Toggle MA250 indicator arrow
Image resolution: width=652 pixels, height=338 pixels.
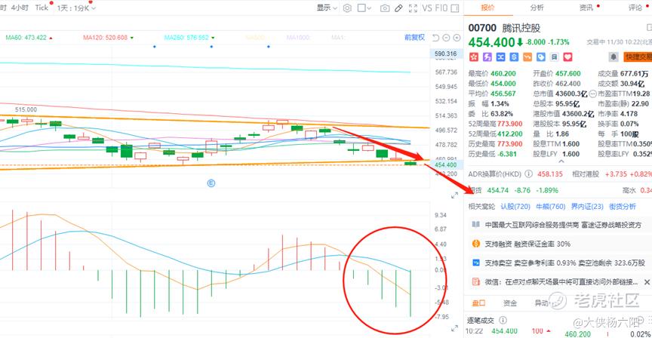[x=213, y=38]
